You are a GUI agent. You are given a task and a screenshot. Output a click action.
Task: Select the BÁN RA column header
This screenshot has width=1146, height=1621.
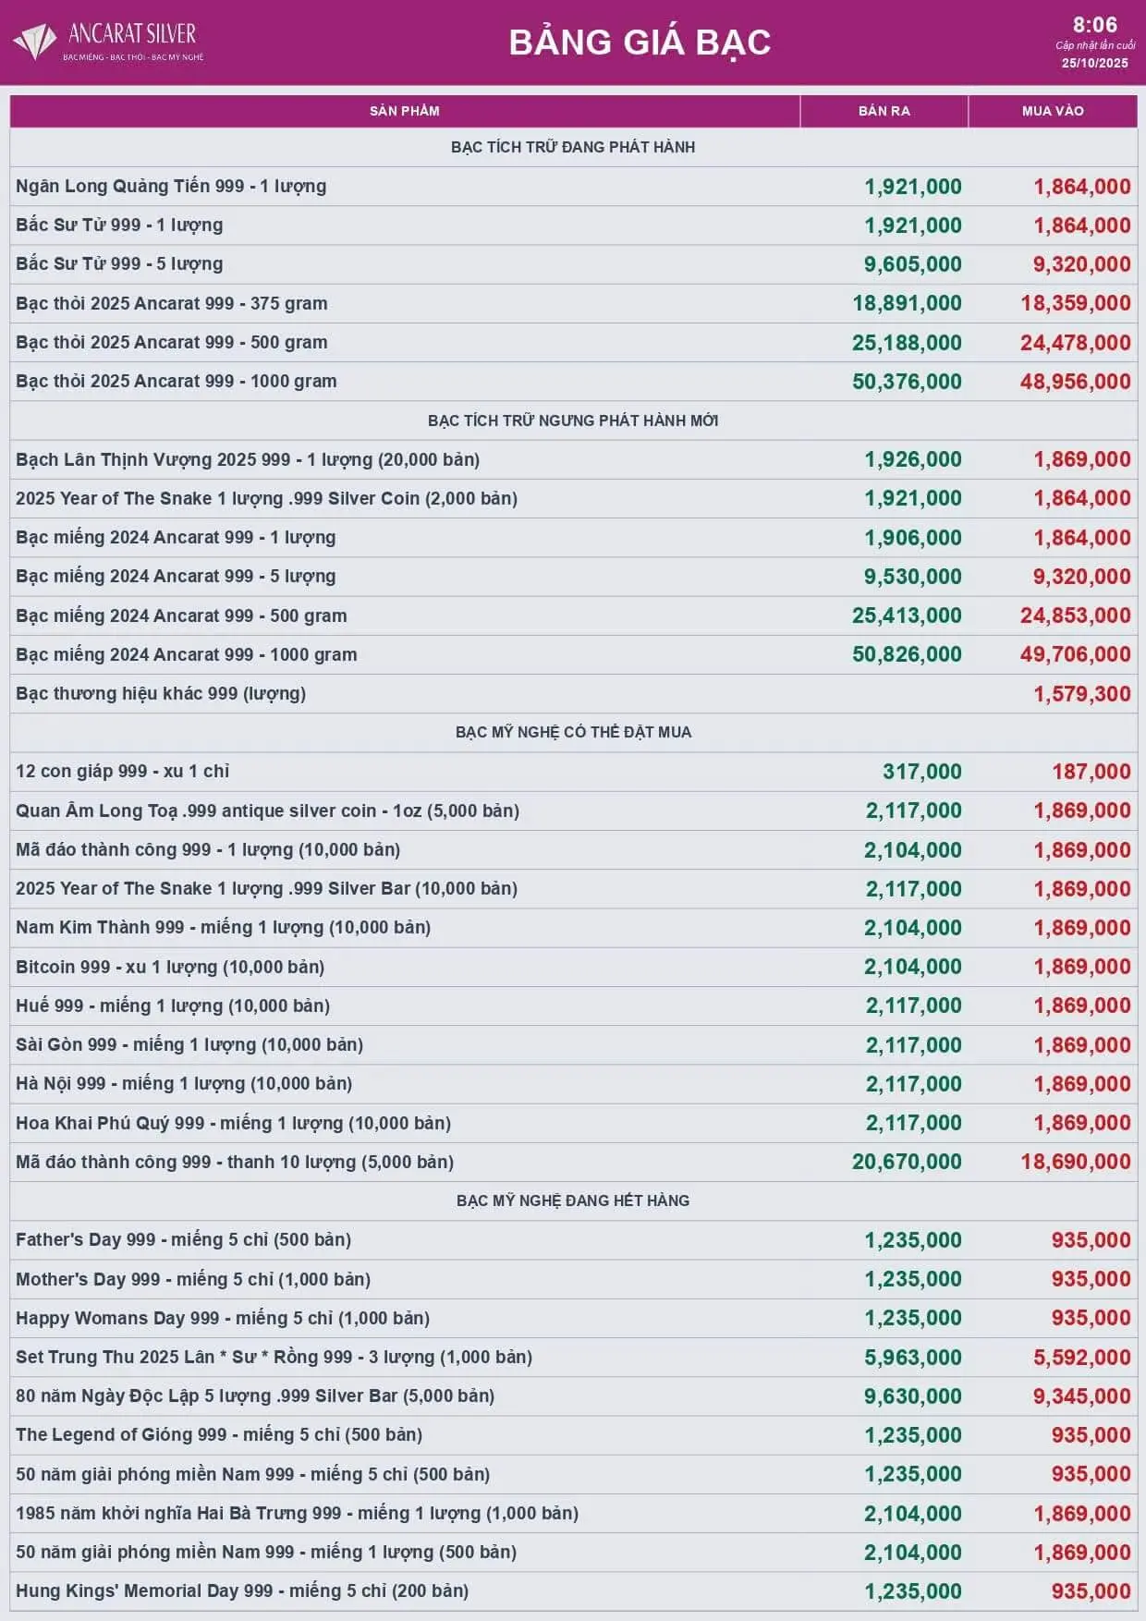[884, 111]
